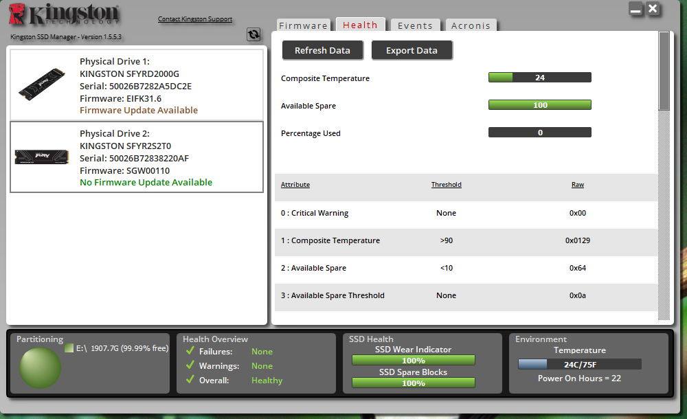Click 'Serial: 50026B7282A5DC2E' text
Viewport: 687px width, 419px height.
(135, 86)
